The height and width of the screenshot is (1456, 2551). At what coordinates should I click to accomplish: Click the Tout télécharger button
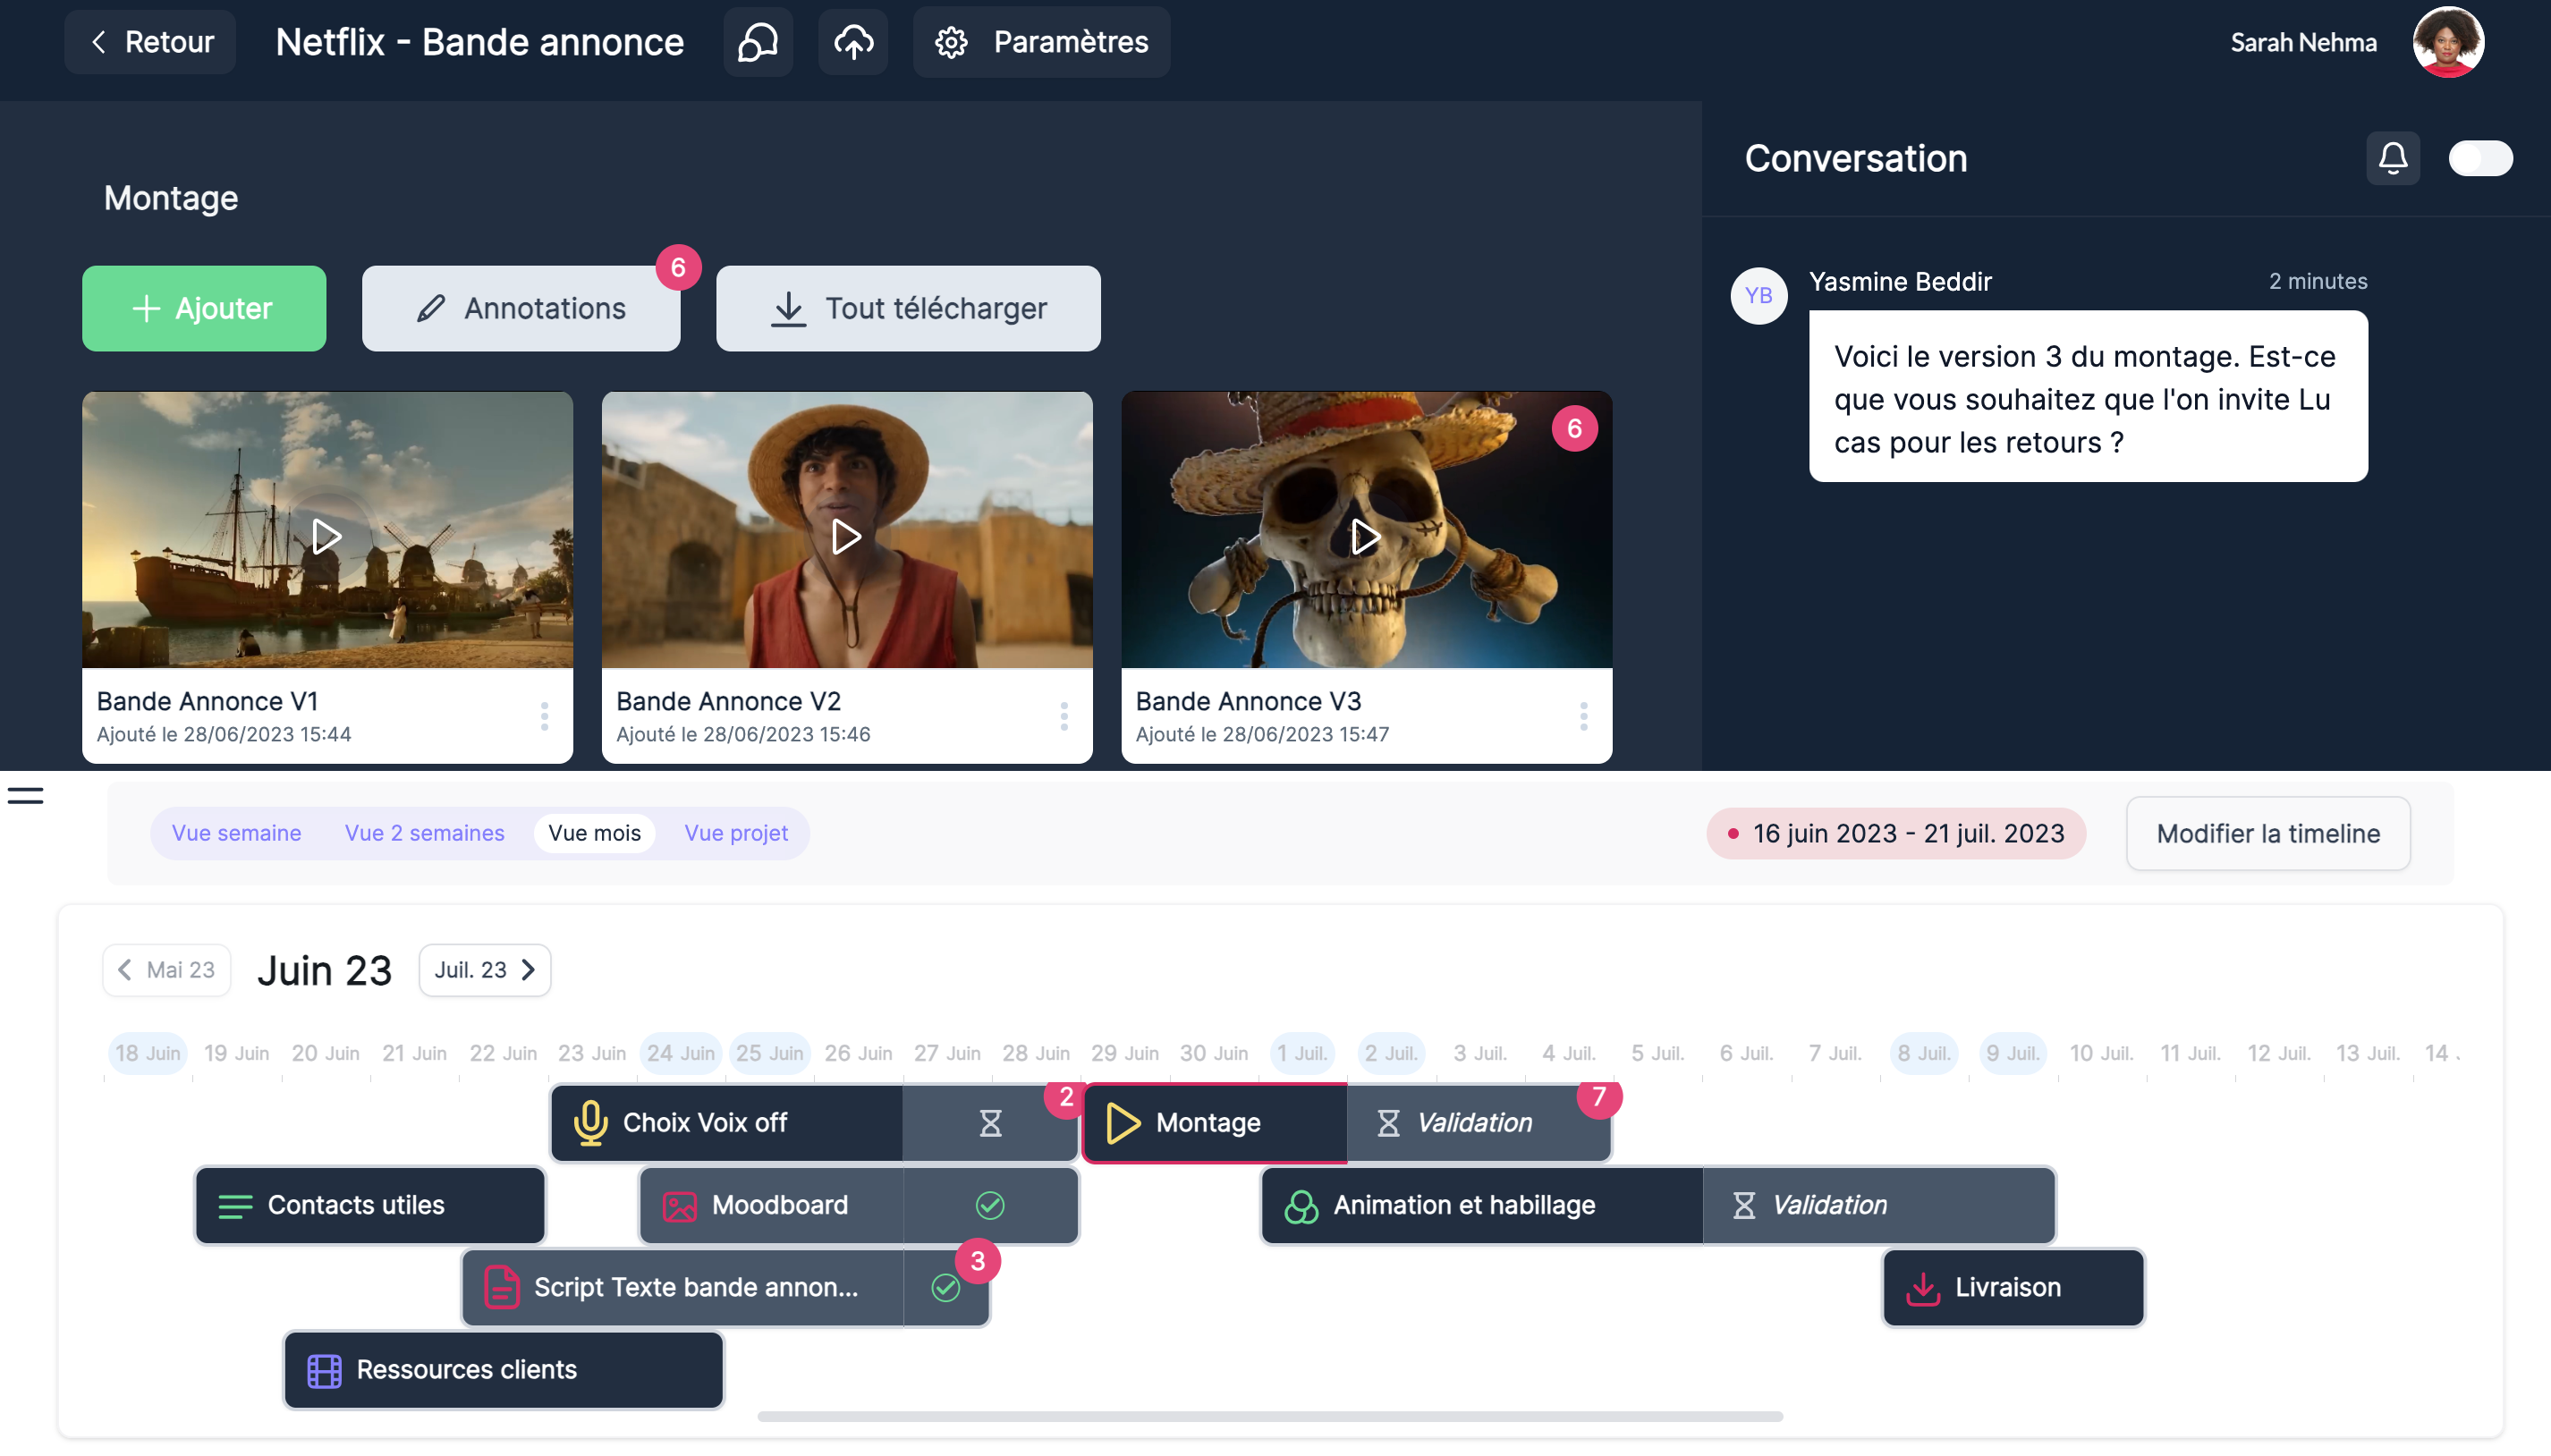click(x=907, y=308)
